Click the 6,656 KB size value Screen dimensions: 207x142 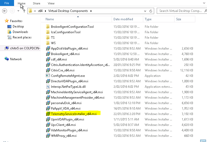tap(187, 103)
